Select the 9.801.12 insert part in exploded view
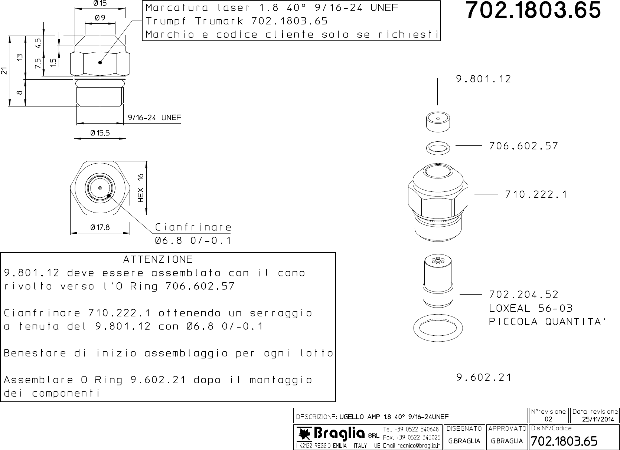 click(438, 122)
